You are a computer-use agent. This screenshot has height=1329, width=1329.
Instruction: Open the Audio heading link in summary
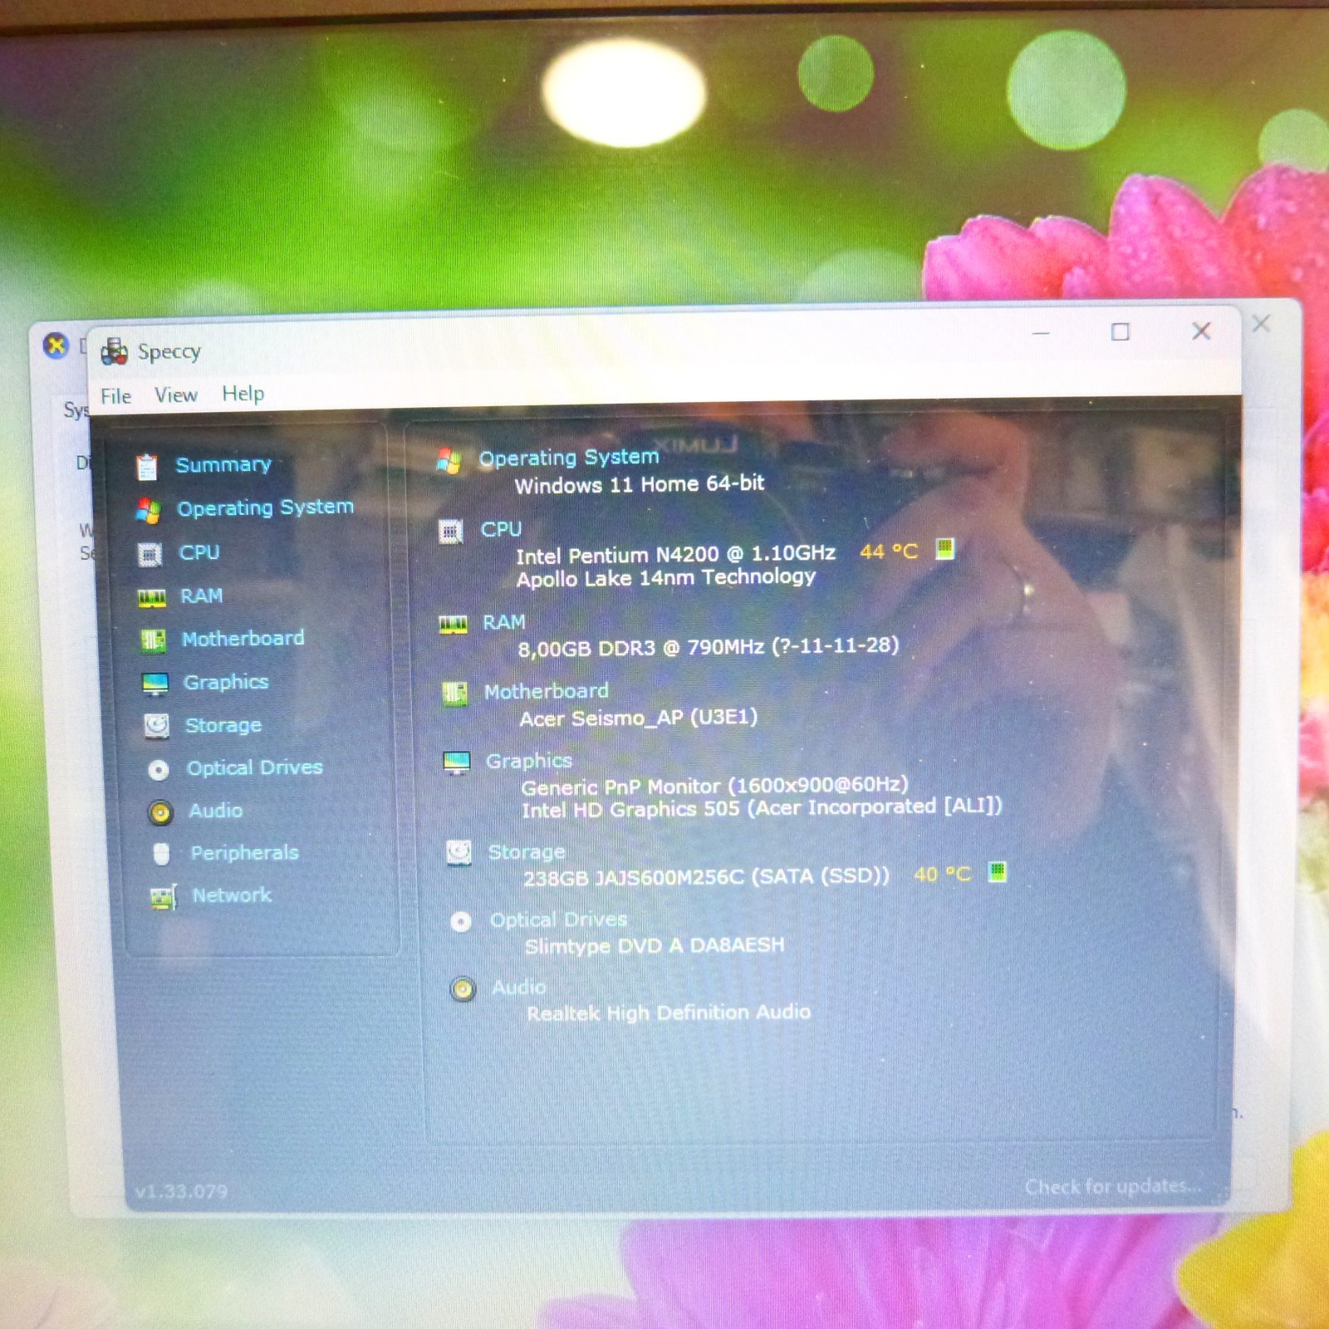[519, 988]
